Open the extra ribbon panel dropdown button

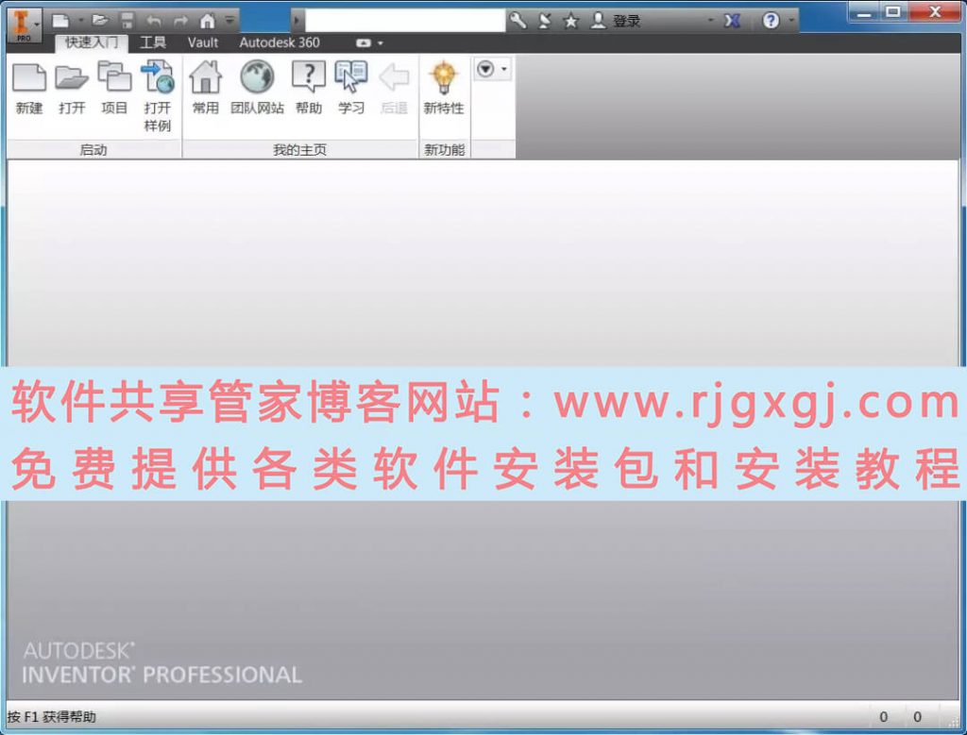coord(492,69)
